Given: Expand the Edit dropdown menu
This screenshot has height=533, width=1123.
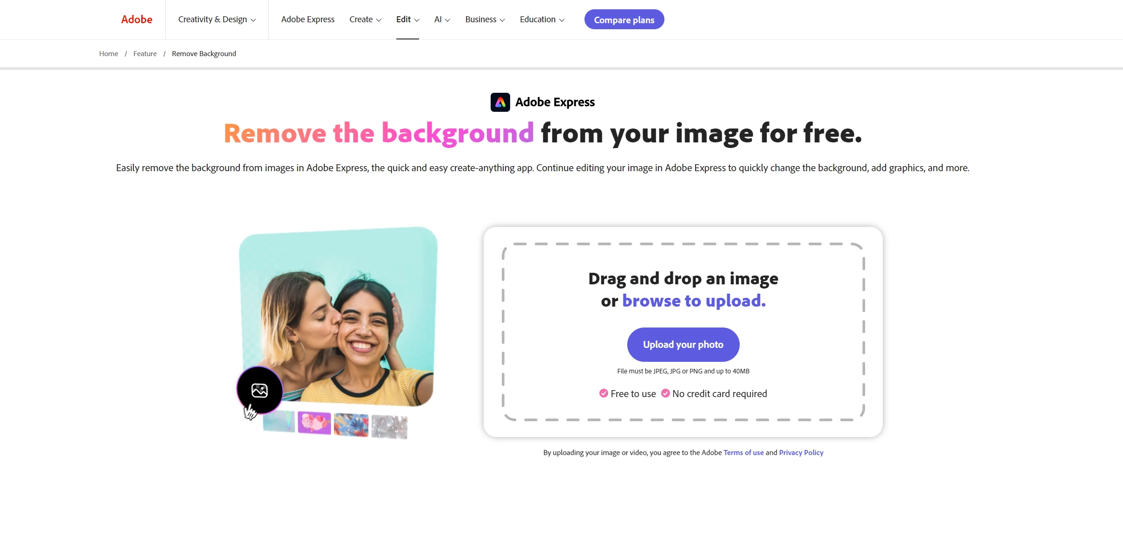Looking at the screenshot, I should click(x=407, y=19).
